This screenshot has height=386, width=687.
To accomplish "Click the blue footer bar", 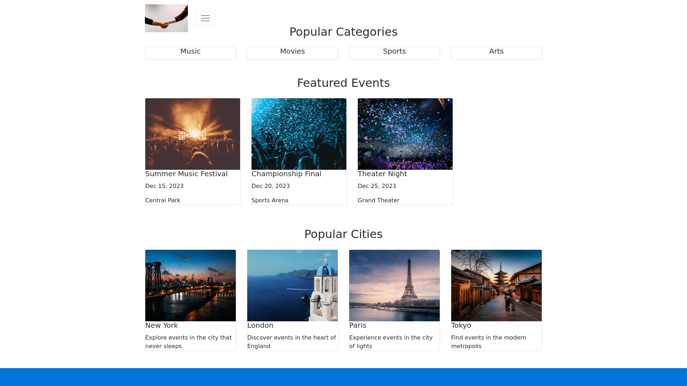I will tap(343, 377).
